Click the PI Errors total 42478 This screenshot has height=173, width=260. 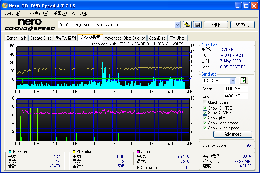tap(54, 166)
